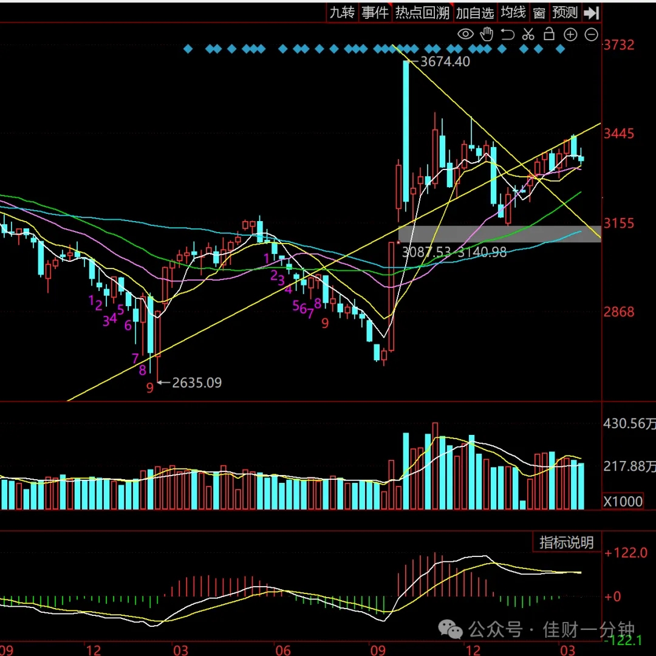Toggle the 均线 moving average option

pos(513,13)
